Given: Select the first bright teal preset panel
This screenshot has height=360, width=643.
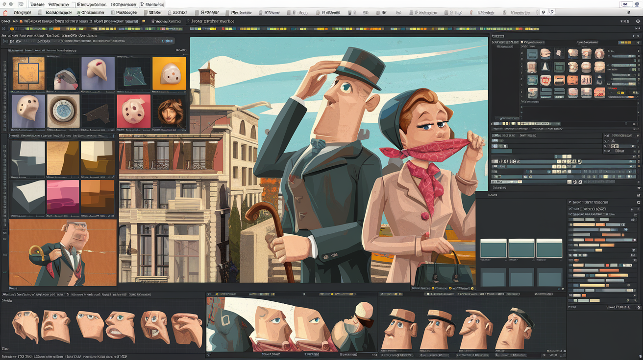Looking at the screenshot, I should pos(493,248).
